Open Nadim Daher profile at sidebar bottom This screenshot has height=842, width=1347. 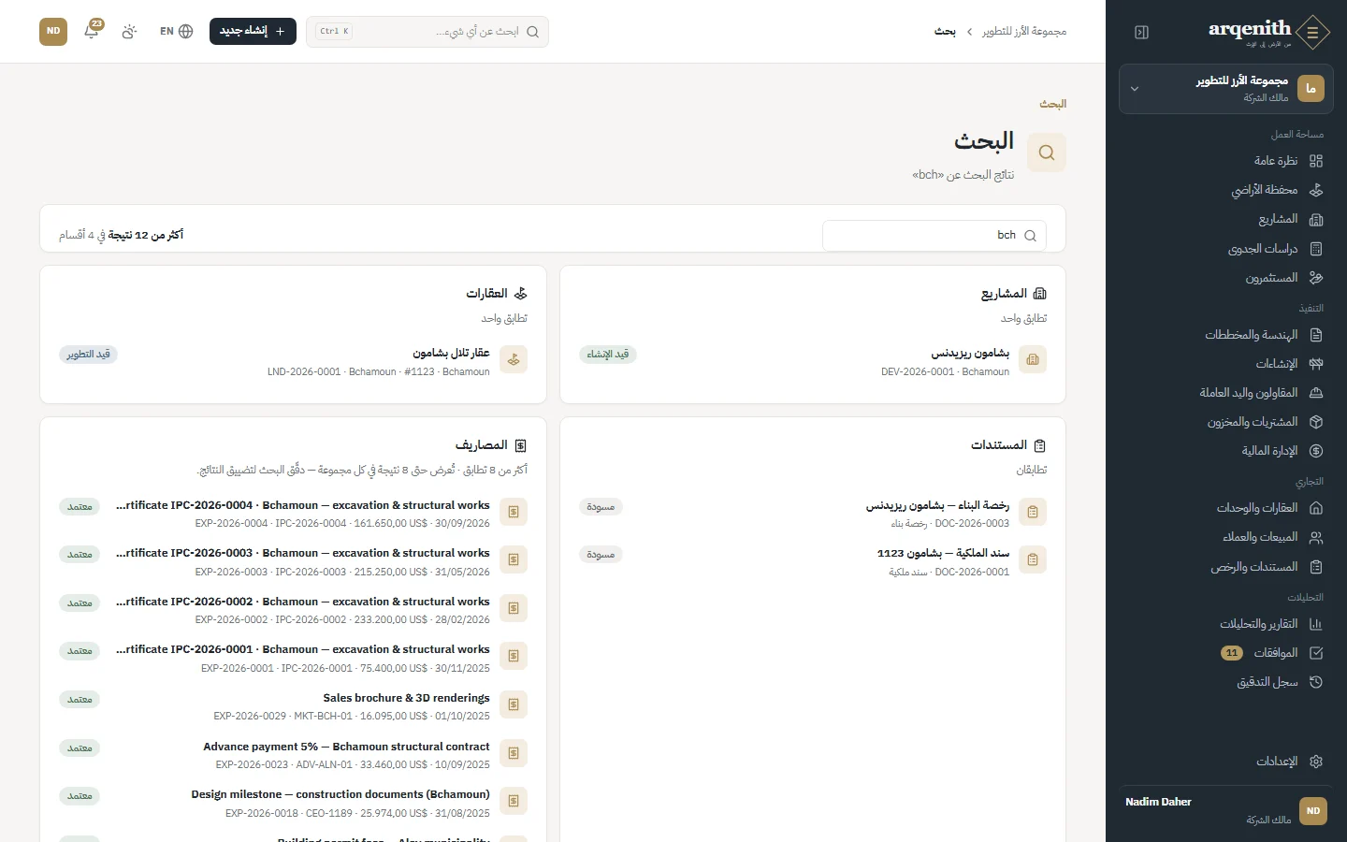coord(1226,811)
